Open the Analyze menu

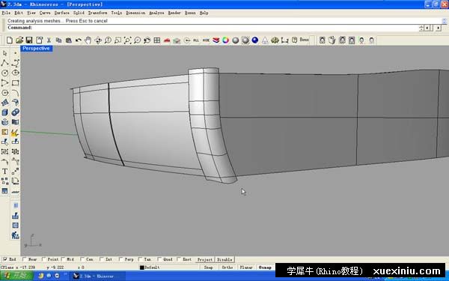[x=156, y=13]
